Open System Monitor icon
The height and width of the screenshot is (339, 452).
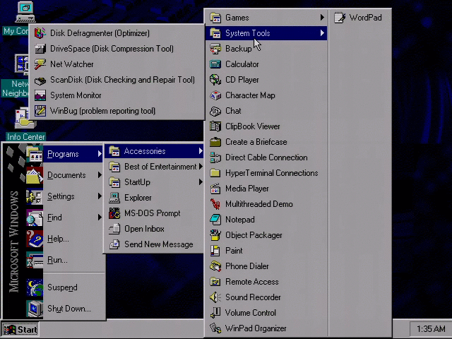click(40, 95)
